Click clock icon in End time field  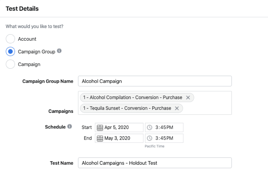tap(150, 138)
